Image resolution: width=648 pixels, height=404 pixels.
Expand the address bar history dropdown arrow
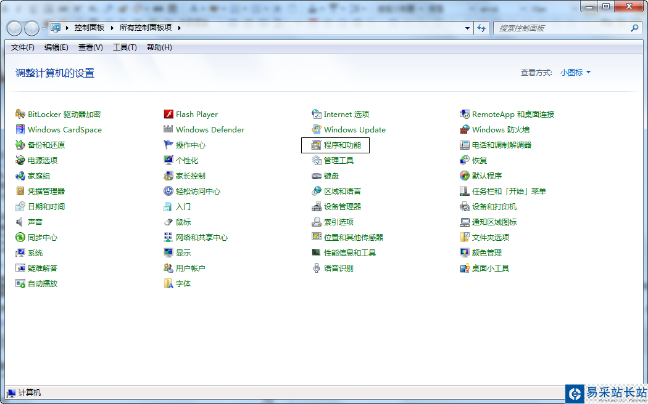tap(467, 28)
